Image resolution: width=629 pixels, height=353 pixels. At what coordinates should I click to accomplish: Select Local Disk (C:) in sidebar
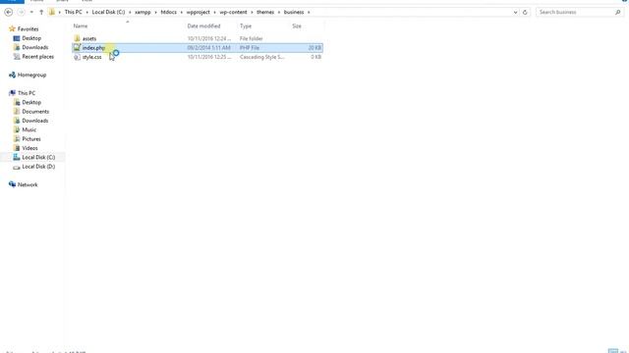click(x=38, y=157)
